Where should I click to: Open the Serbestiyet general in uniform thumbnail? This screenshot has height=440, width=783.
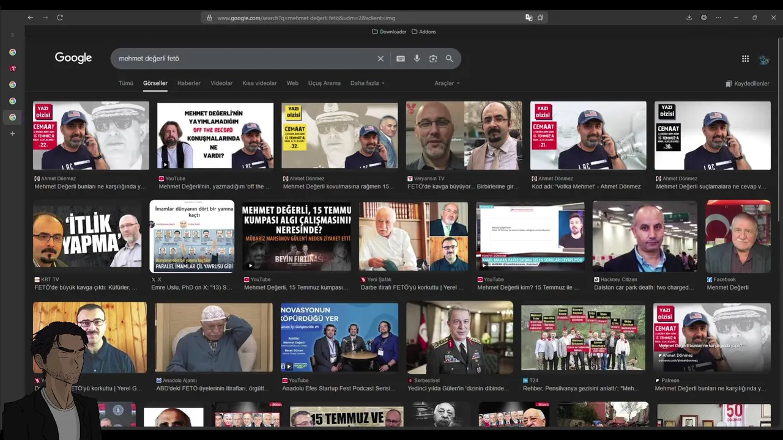click(x=460, y=339)
